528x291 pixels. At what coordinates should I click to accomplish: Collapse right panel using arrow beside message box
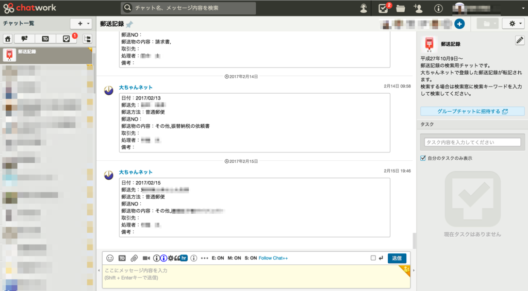click(x=414, y=270)
